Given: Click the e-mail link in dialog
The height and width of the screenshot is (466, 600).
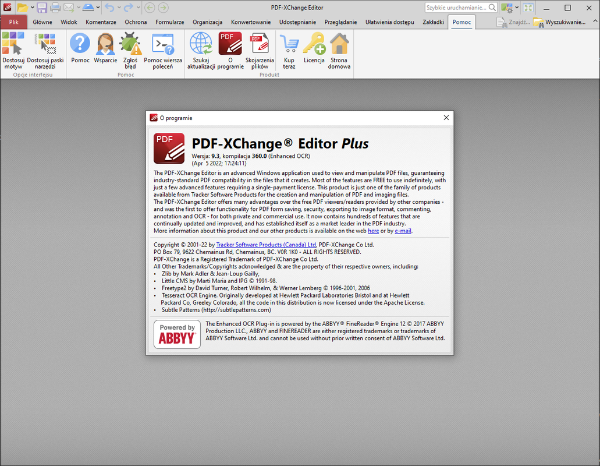Looking at the screenshot, I should [403, 231].
